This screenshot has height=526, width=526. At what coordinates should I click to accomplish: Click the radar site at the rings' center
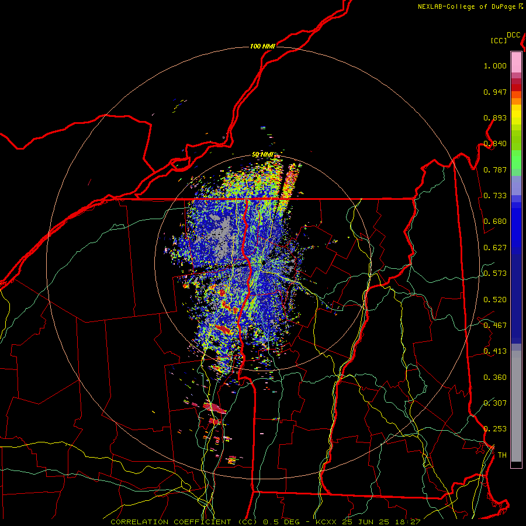[264, 262]
